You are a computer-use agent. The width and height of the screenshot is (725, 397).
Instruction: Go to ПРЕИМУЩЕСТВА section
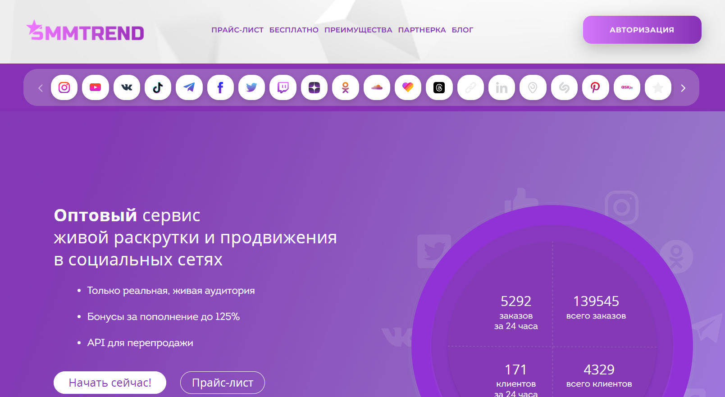[358, 30]
